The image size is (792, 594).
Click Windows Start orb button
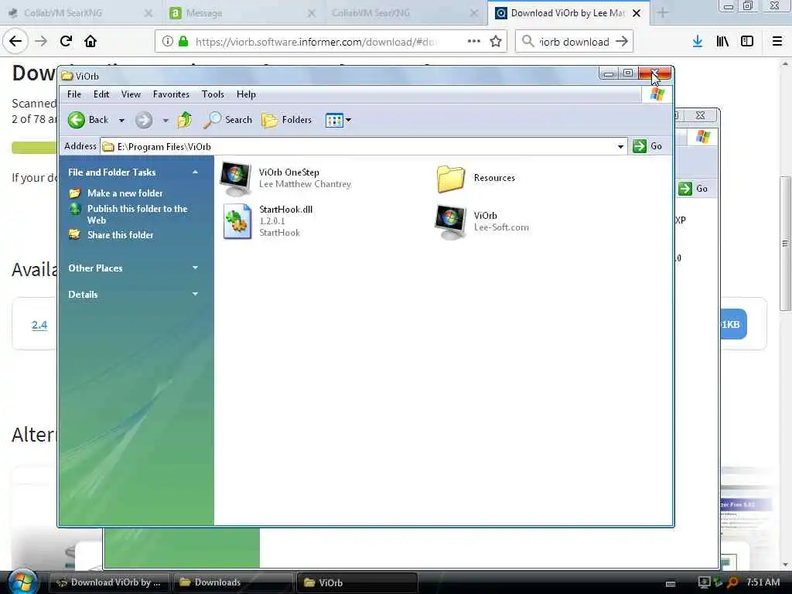(22, 582)
